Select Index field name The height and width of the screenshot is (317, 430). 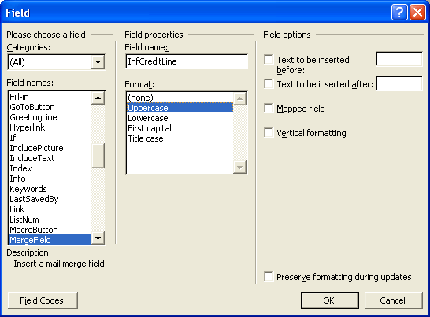tap(50, 168)
